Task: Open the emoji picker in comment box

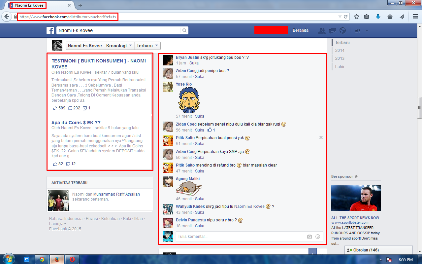Action: tap(318, 237)
